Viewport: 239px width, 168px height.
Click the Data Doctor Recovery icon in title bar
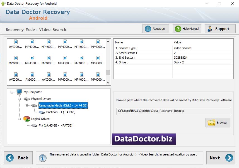(3, 4)
